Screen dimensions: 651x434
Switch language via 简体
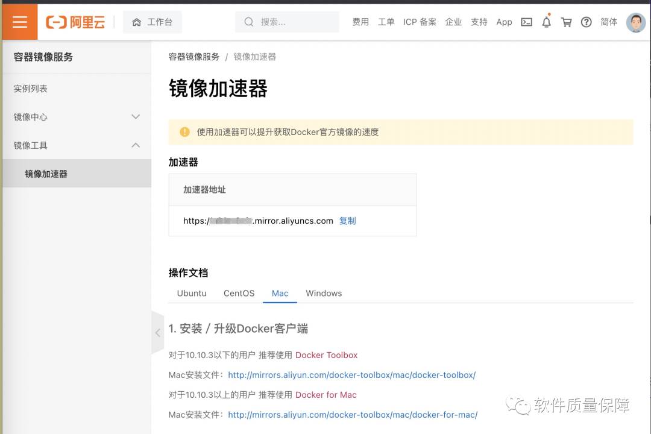point(609,22)
